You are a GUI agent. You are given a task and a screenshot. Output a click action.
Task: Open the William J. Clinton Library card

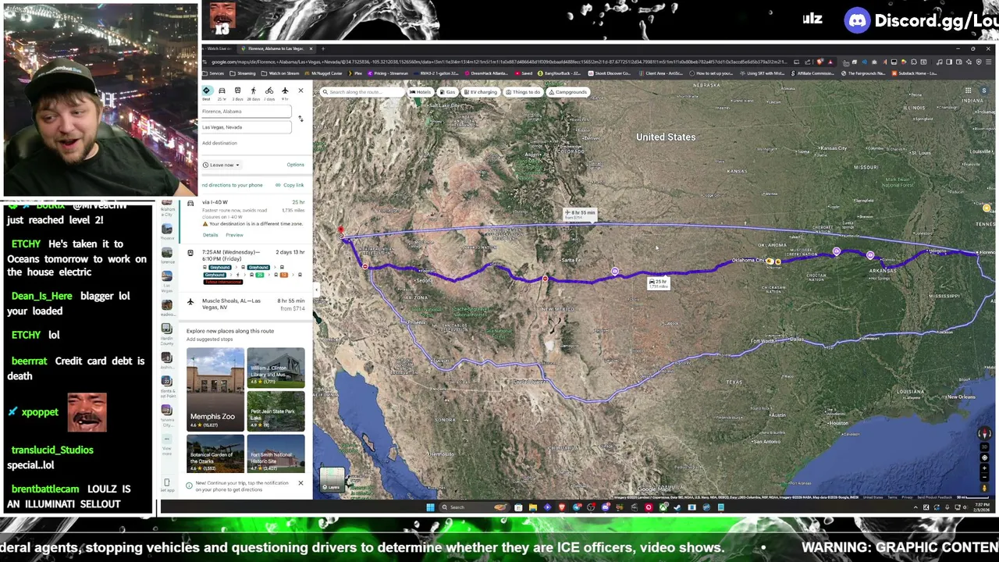(x=276, y=368)
